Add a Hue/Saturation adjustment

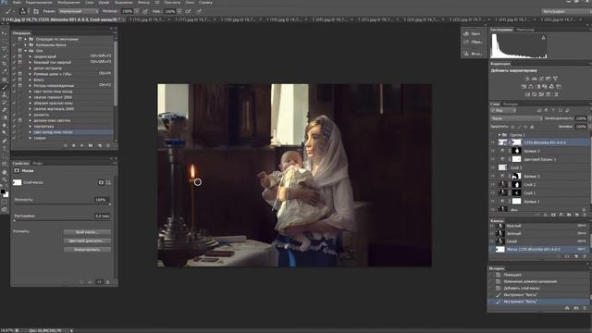pos(524,86)
